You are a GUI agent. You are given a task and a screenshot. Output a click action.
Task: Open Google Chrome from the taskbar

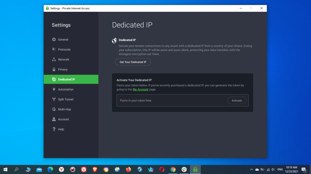coord(173,170)
